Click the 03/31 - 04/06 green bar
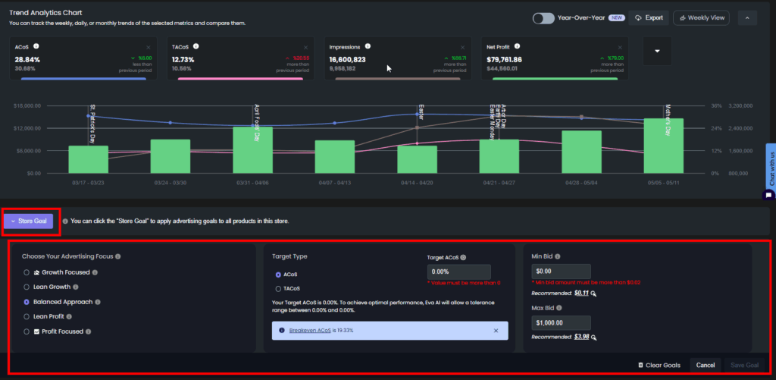This screenshot has height=380, width=776. click(252, 150)
